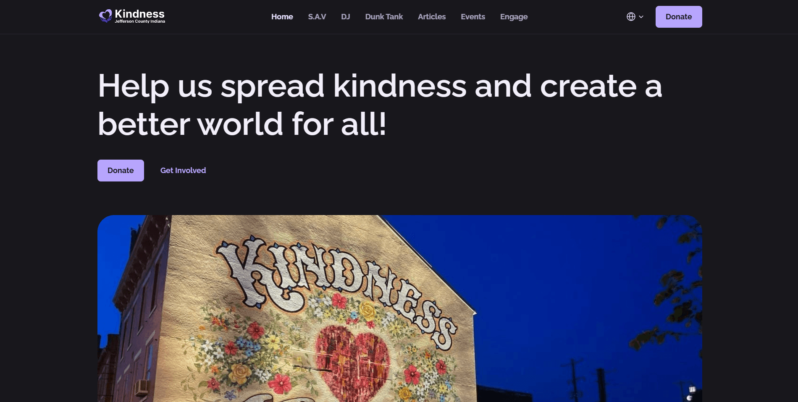Click the Donate button in the header

(x=679, y=17)
